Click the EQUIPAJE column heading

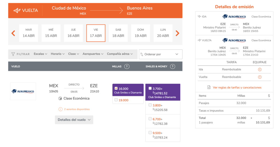point(260,62)
